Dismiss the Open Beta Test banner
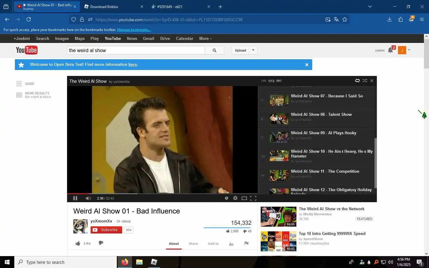This screenshot has width=429, height=268. (x=307, y=65)
